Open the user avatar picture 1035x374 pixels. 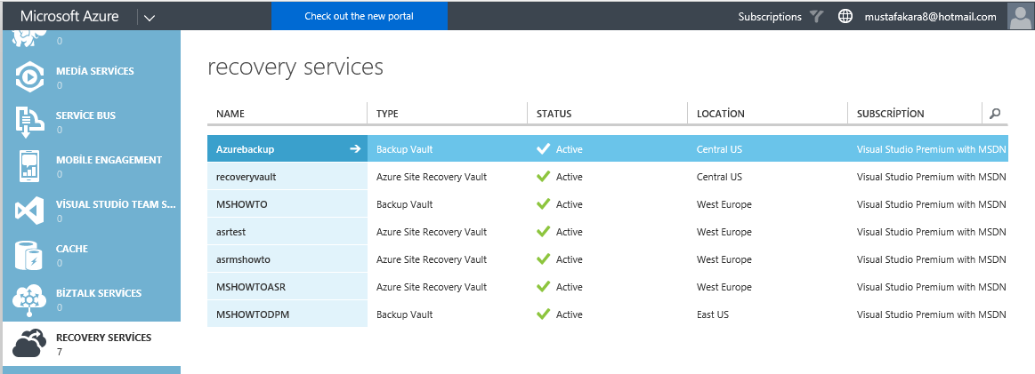pyautogui.click(x=1021, y=17)
